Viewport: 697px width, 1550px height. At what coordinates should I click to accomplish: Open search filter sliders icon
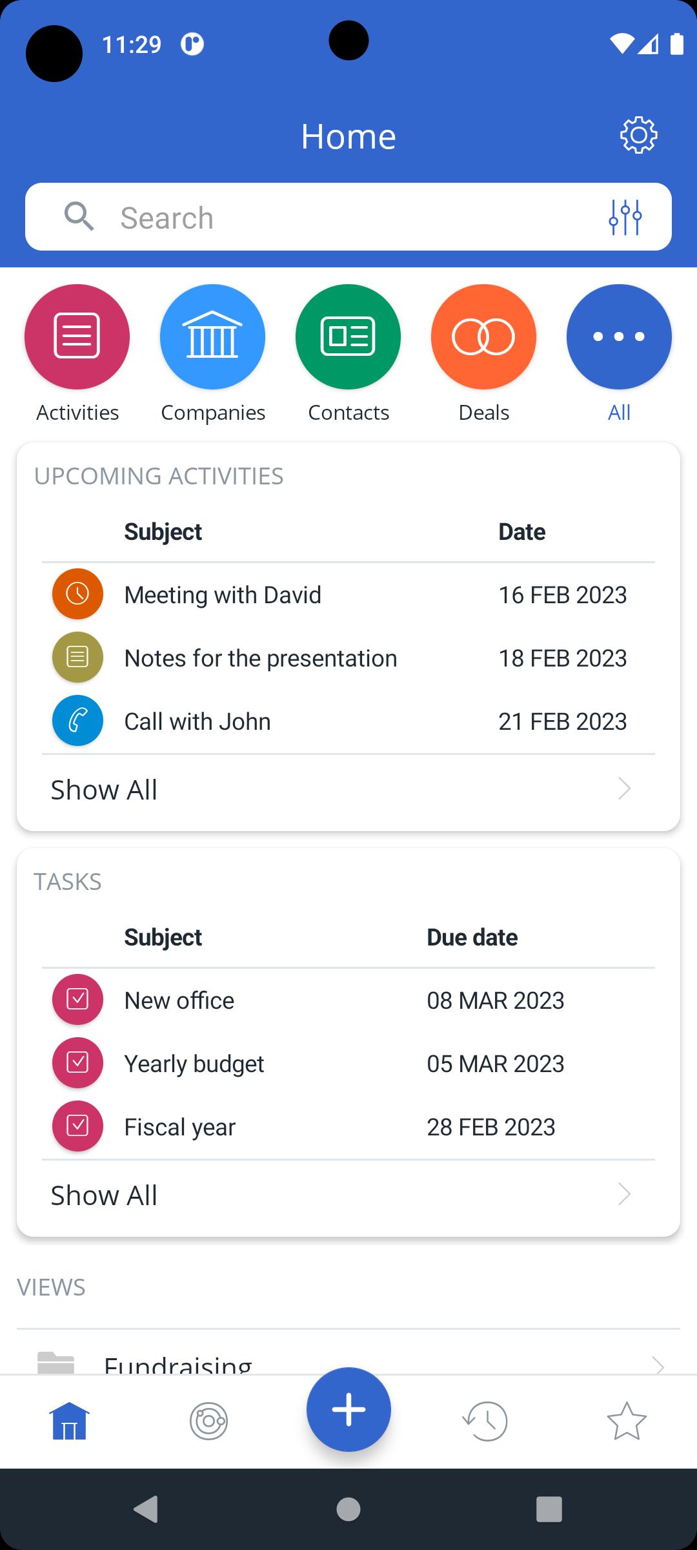point(625,217)
